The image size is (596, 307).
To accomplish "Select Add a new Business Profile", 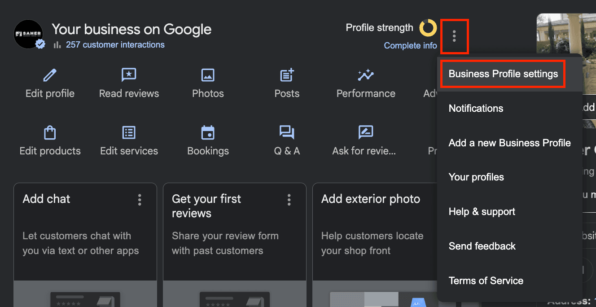I will 509,143.
